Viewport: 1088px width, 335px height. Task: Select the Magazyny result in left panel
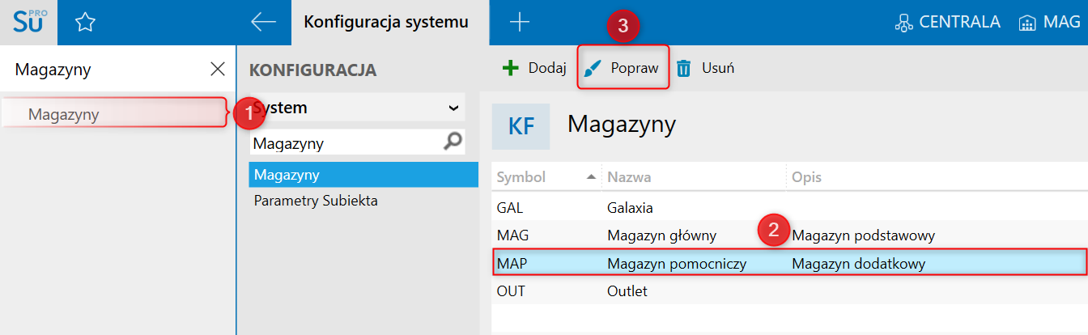64,114
